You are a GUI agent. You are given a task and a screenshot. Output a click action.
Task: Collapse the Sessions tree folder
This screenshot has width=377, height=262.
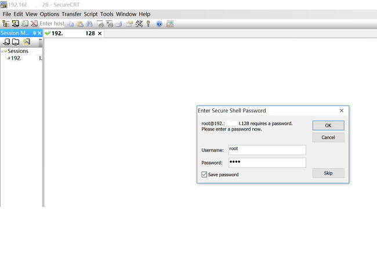coord(2,51)
